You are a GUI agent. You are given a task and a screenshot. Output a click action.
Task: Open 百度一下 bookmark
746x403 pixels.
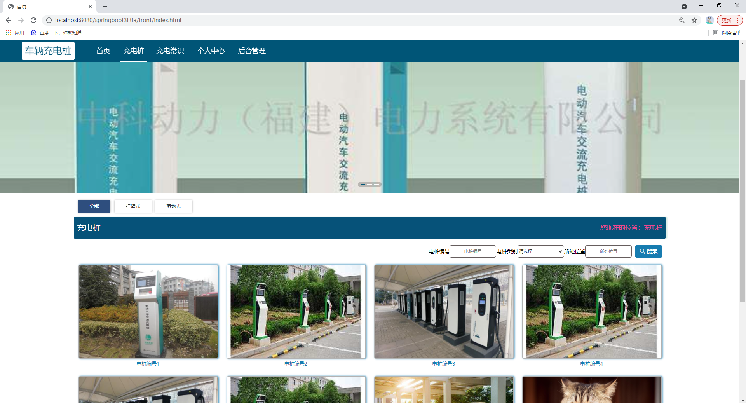click(x=56, y=33)
